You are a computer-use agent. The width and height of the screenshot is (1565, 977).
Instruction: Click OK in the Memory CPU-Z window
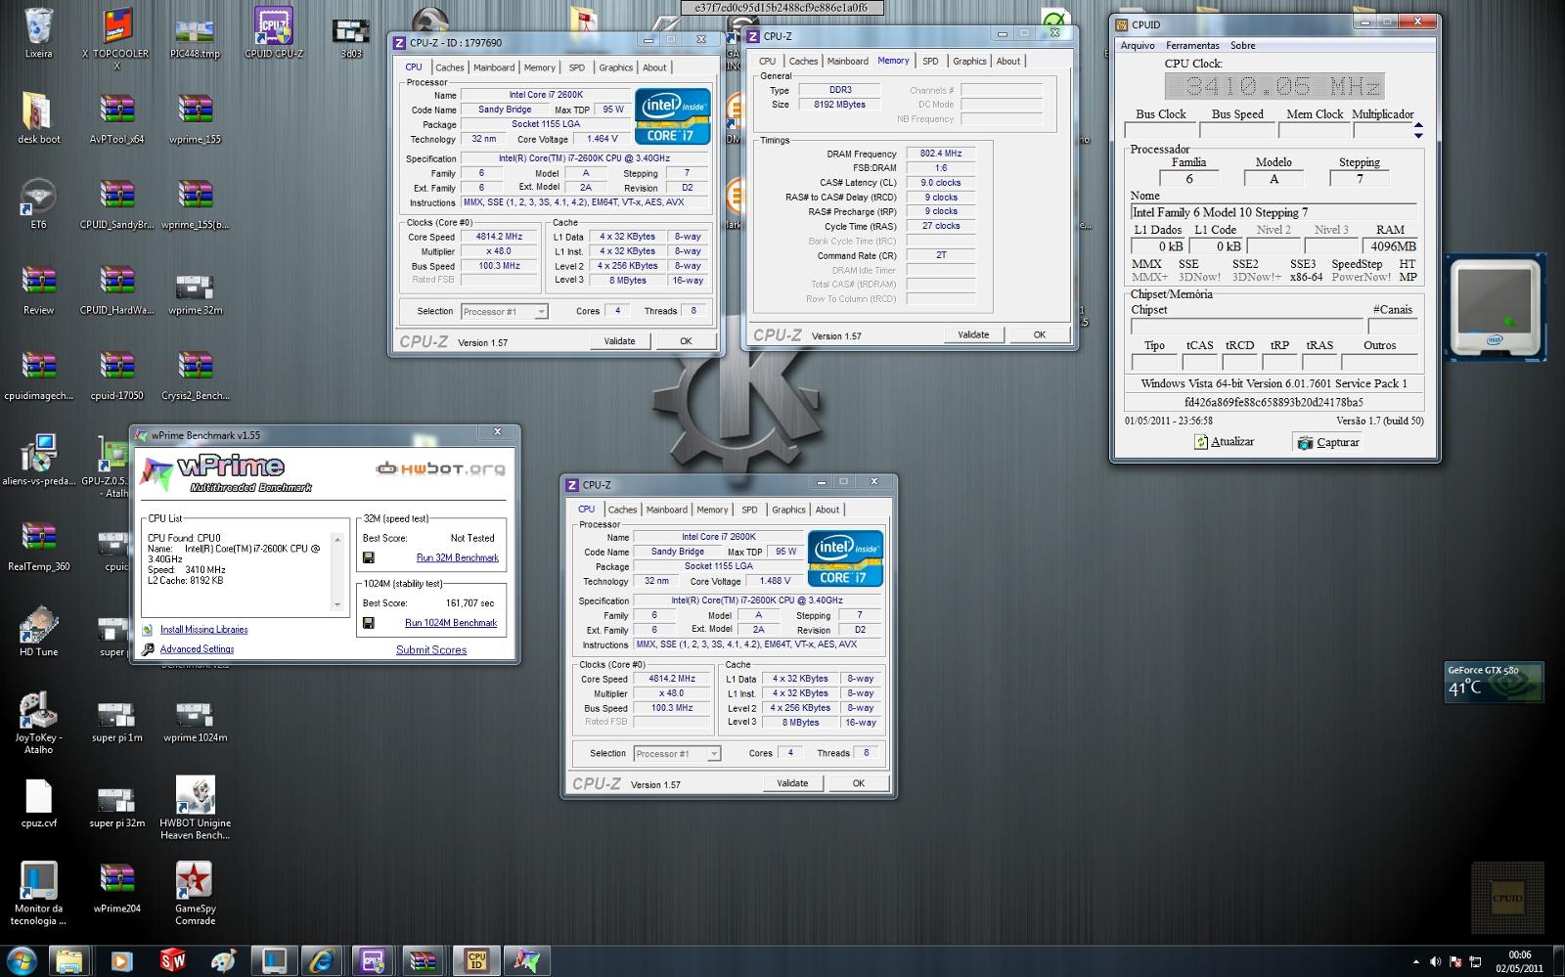click(x=1040, y=334)
